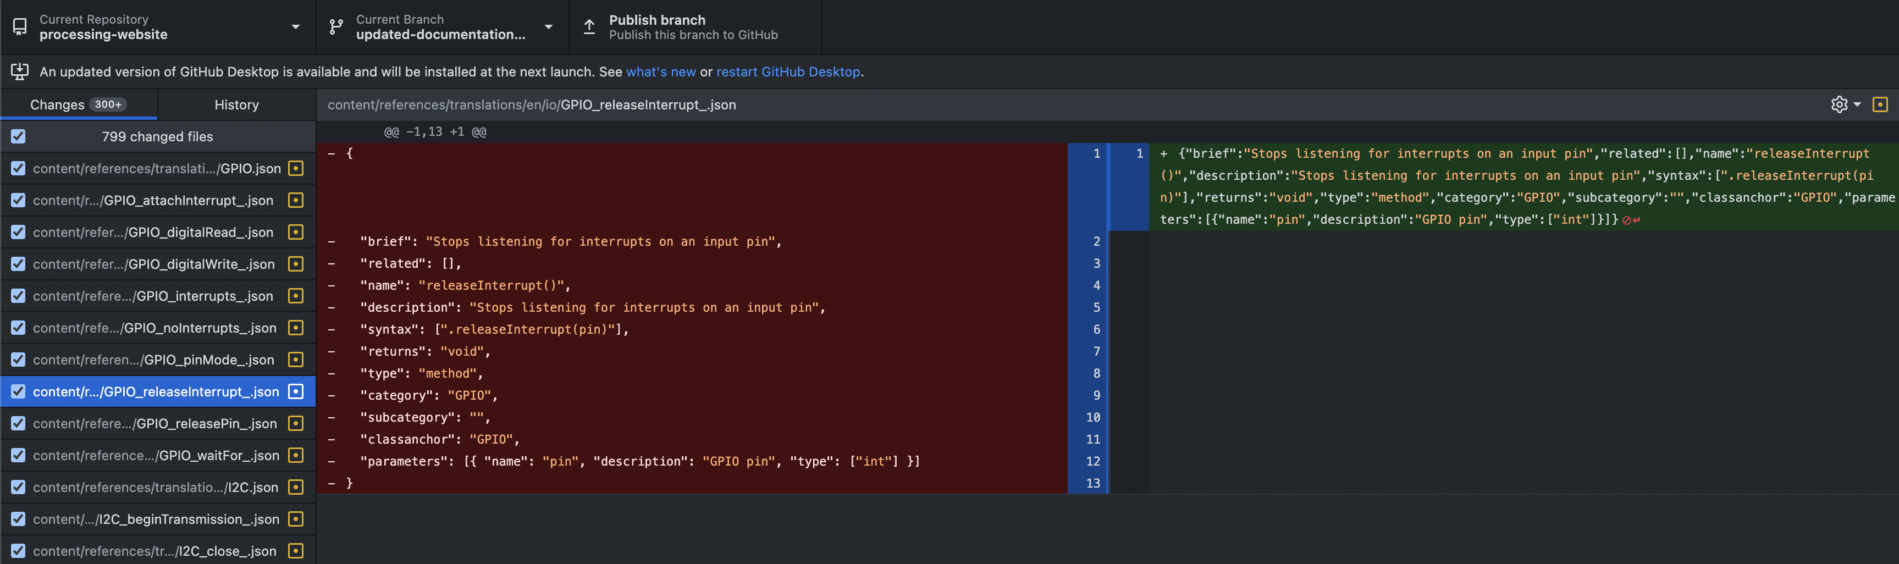Click restart GitHub Desktop link

click(x=788, y=71)
